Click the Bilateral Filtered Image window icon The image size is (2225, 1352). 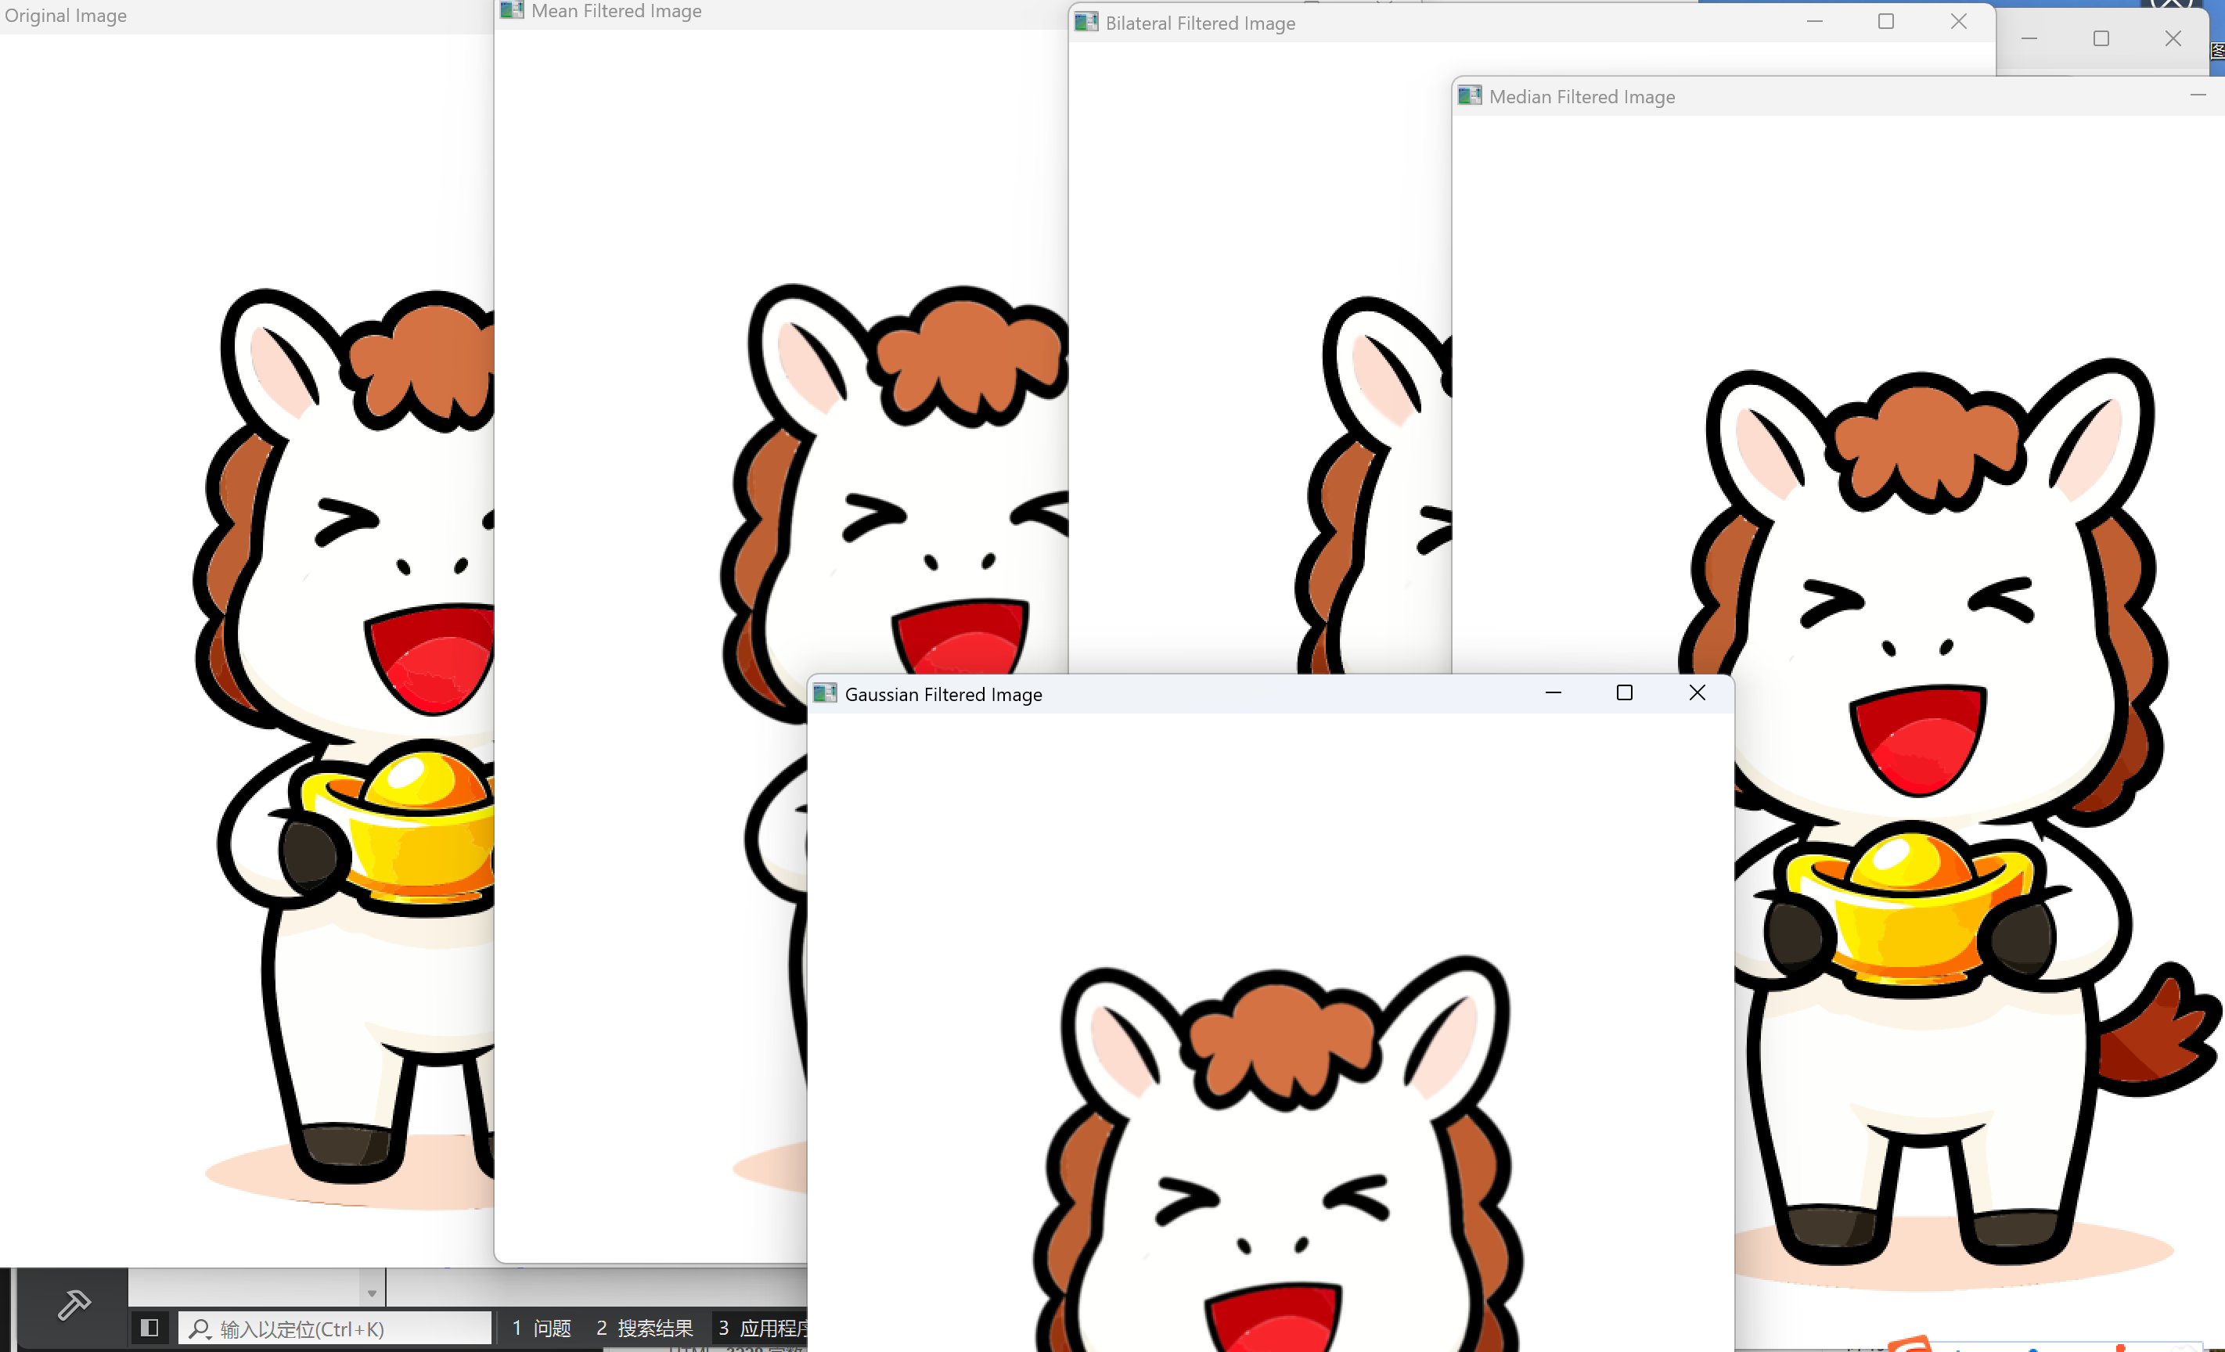tap(1085, 23)
